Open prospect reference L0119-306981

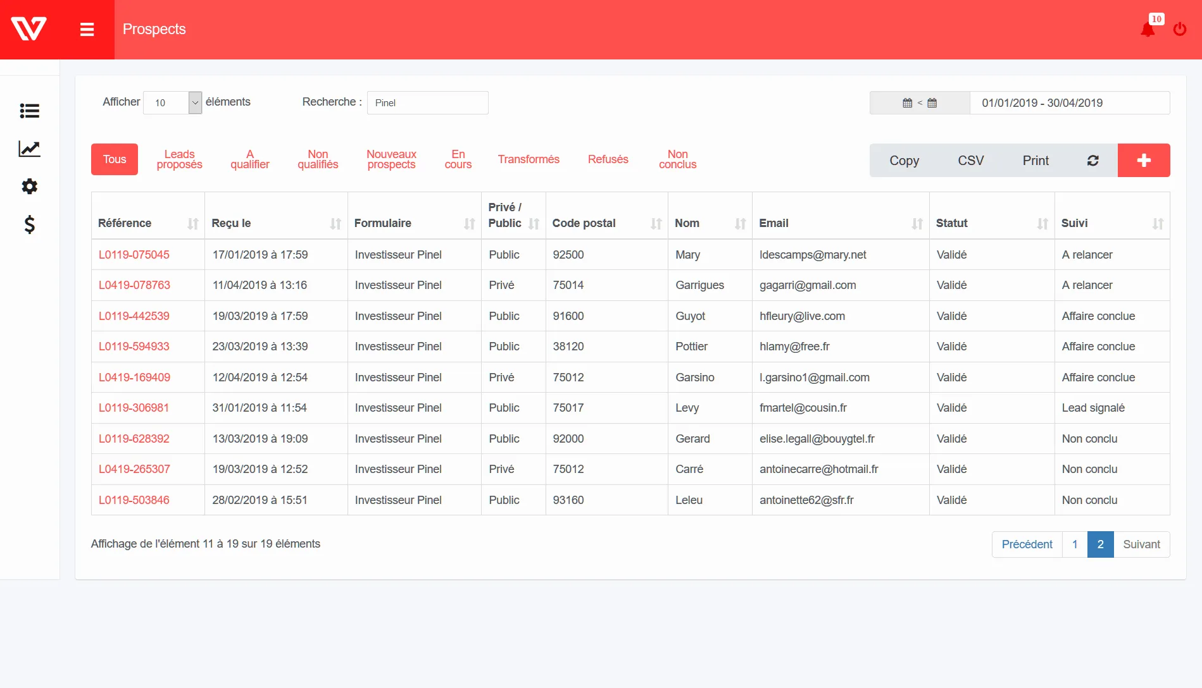(x=134, y=408)
